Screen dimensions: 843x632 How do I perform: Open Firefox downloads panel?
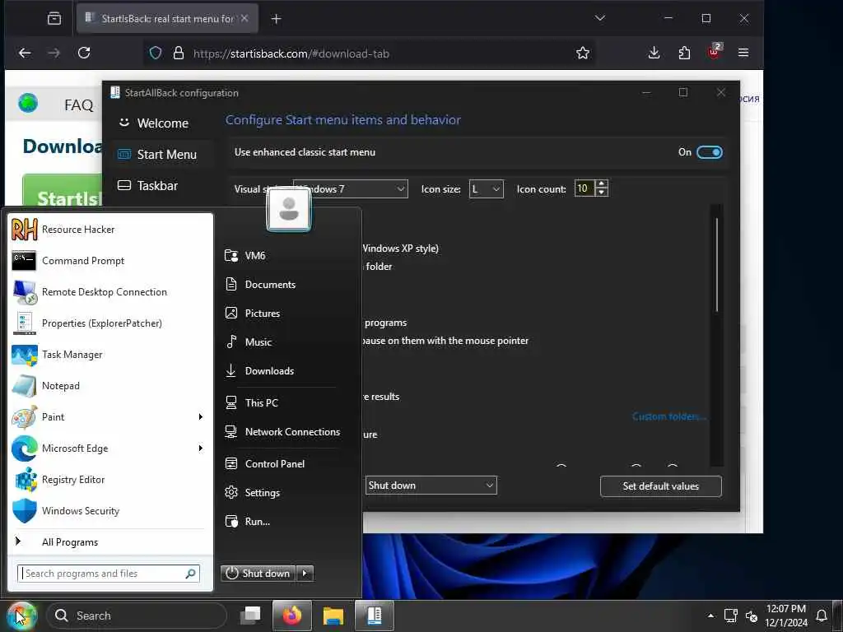point(654,53)
